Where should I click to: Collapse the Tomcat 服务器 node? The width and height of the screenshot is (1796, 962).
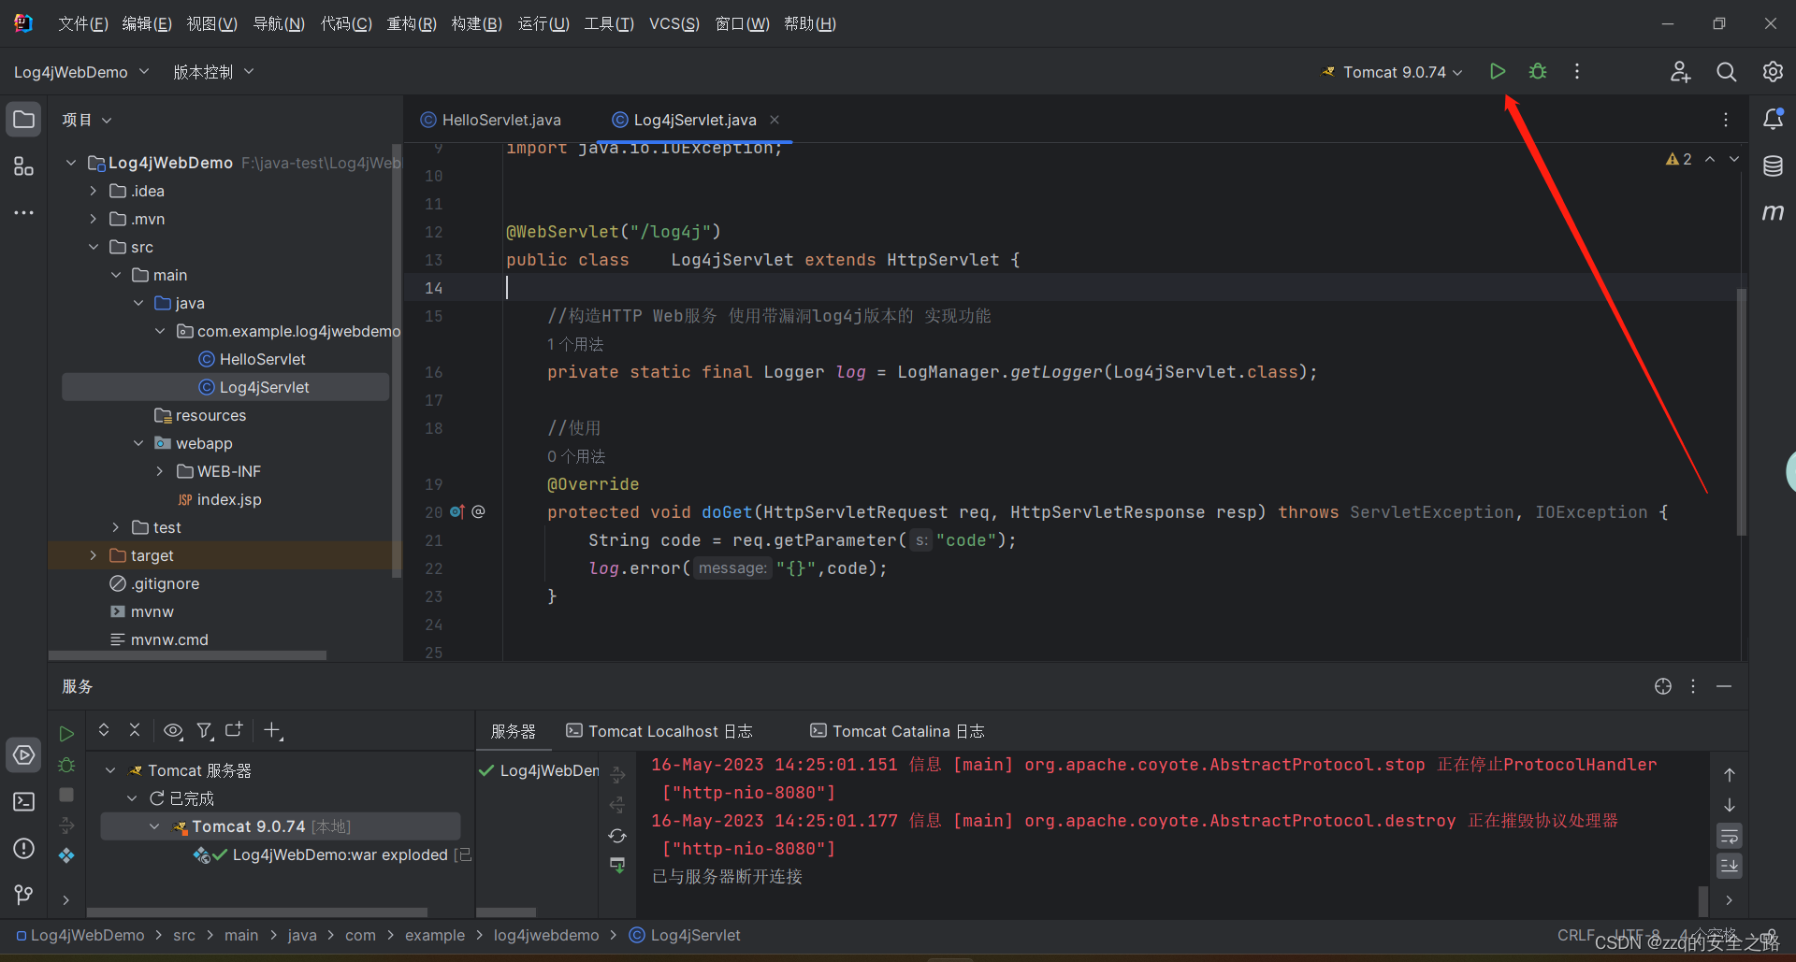tap(110, 770)
